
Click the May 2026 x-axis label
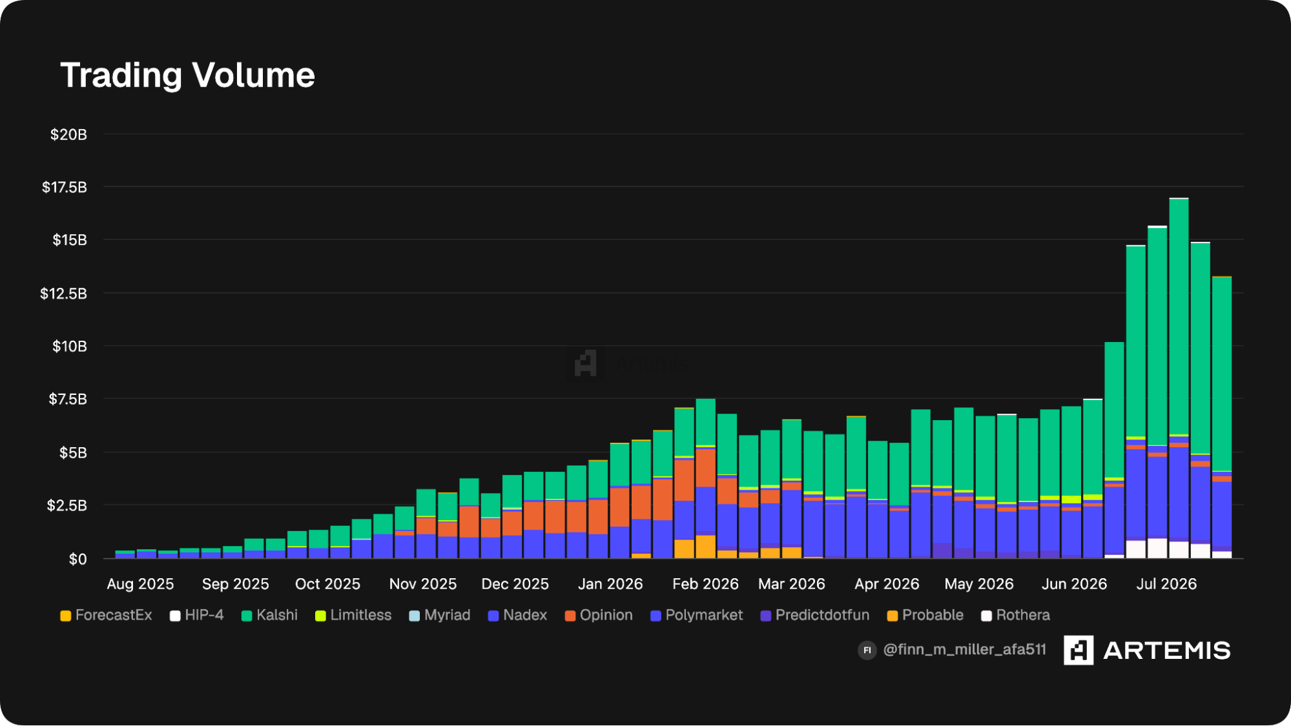point(979,584)
